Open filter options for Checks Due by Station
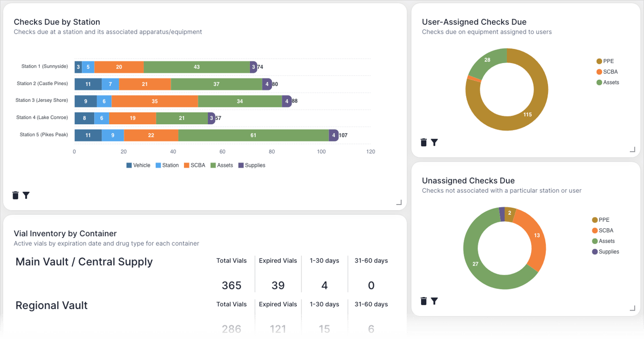Image resolution: width=644 pixels, height=339 pixels. [x=26, y=195]
